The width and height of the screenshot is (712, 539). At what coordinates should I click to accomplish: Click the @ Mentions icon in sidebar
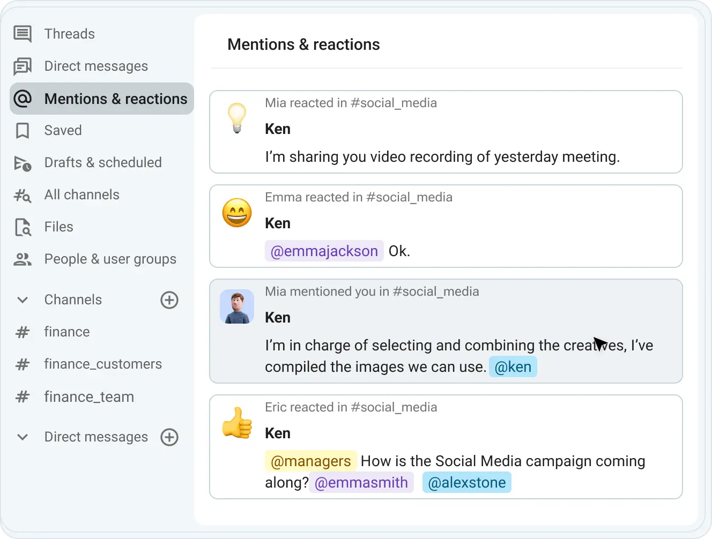pos(23,99)
